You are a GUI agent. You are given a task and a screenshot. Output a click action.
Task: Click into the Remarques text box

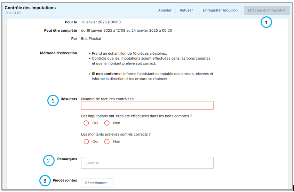click(147, 163)
